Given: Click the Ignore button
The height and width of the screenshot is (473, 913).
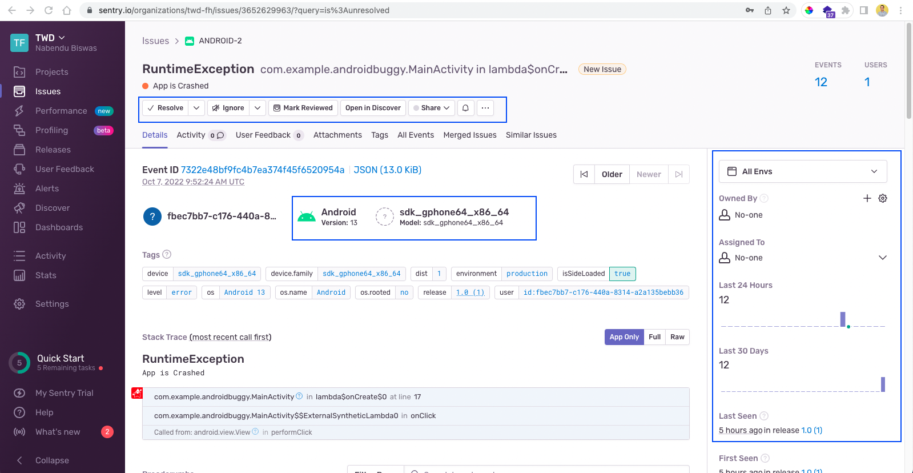Looking at the screenshot, I should click(x=228, y=108).
